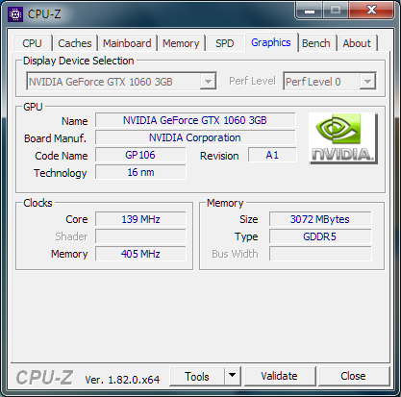Open the SPD tab

pyautogui.click(x=225, y=43)
